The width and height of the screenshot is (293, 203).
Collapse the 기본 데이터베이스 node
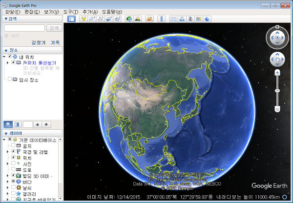click(x=4, y=140)
